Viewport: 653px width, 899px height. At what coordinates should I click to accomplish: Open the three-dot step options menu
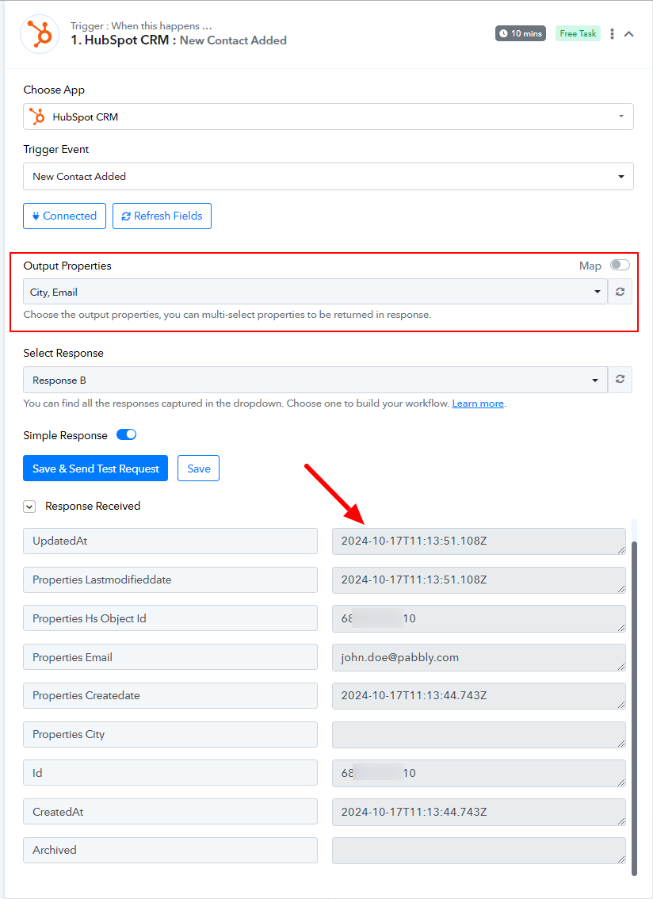(612, 34)
